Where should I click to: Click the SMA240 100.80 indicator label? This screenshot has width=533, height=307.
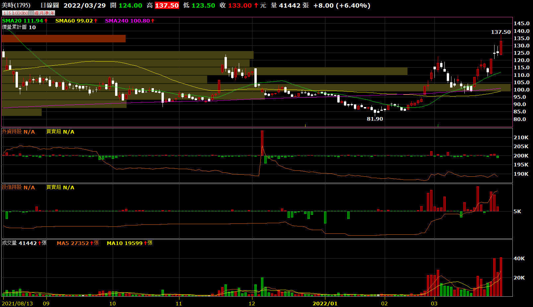tap(127, 21)
